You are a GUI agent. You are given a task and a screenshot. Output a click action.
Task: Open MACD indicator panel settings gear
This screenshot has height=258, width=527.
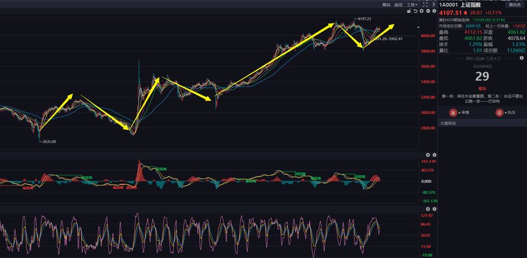tap(434, 155)
